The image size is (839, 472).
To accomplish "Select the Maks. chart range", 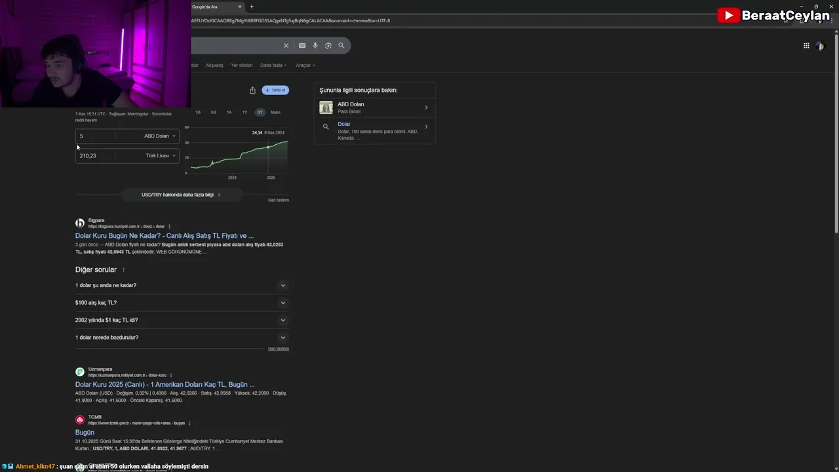I will pyautogui.click(x=276, y=112).
